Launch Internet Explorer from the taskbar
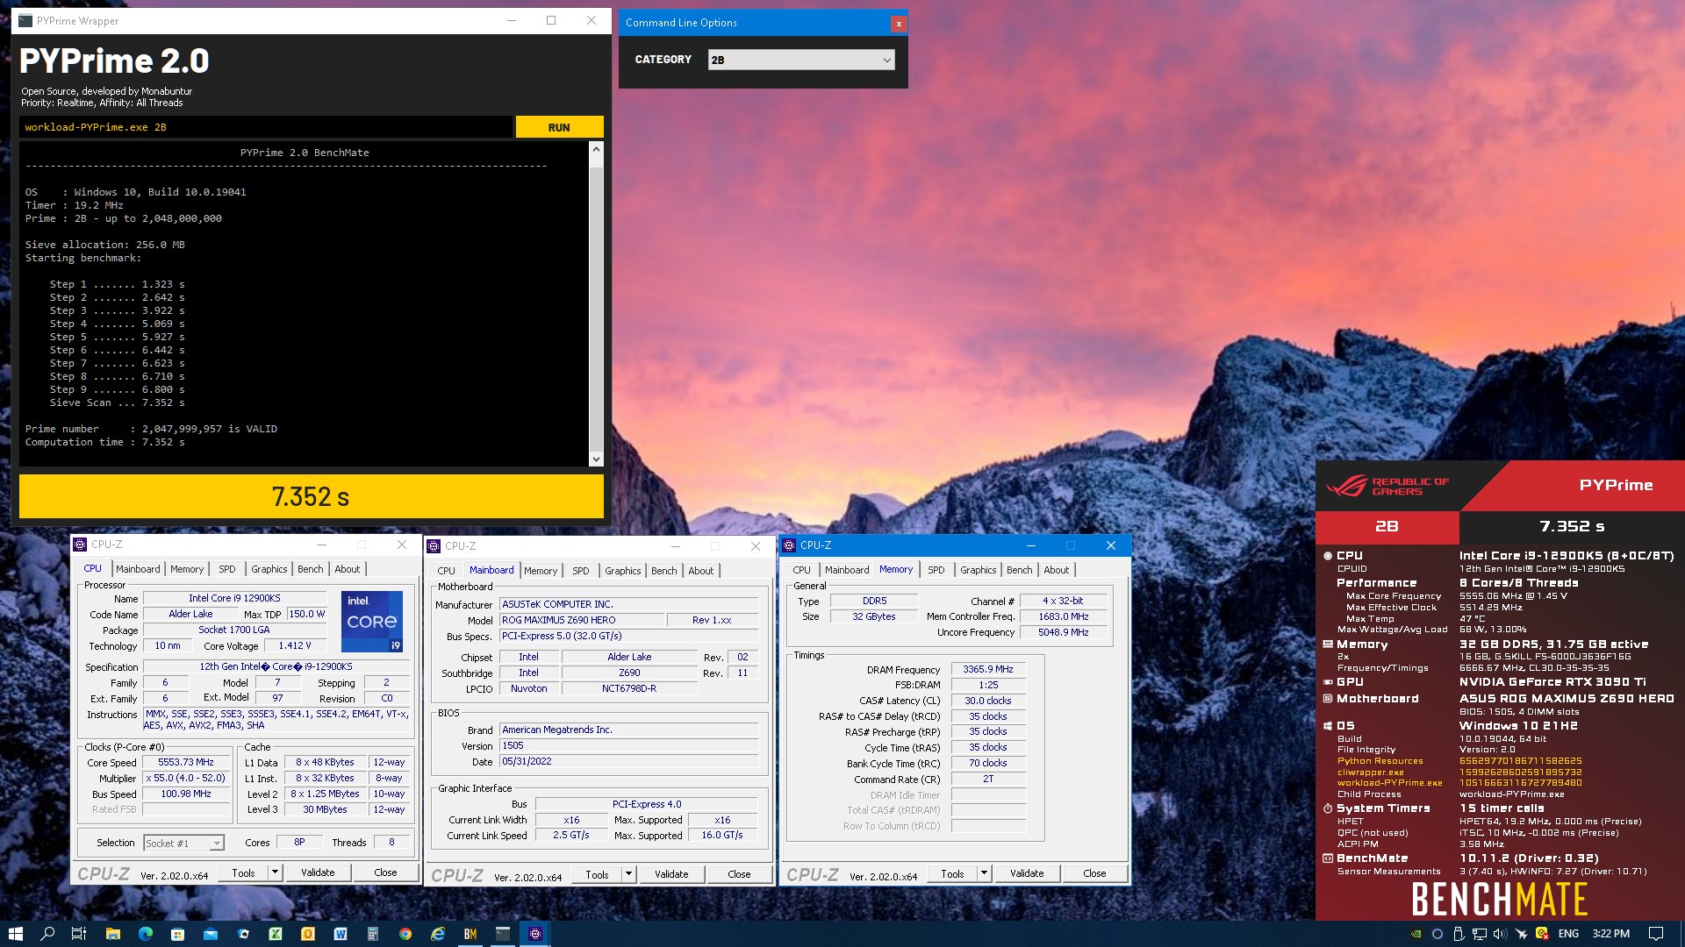The image size is (1685, 947). tap(438, 934)
